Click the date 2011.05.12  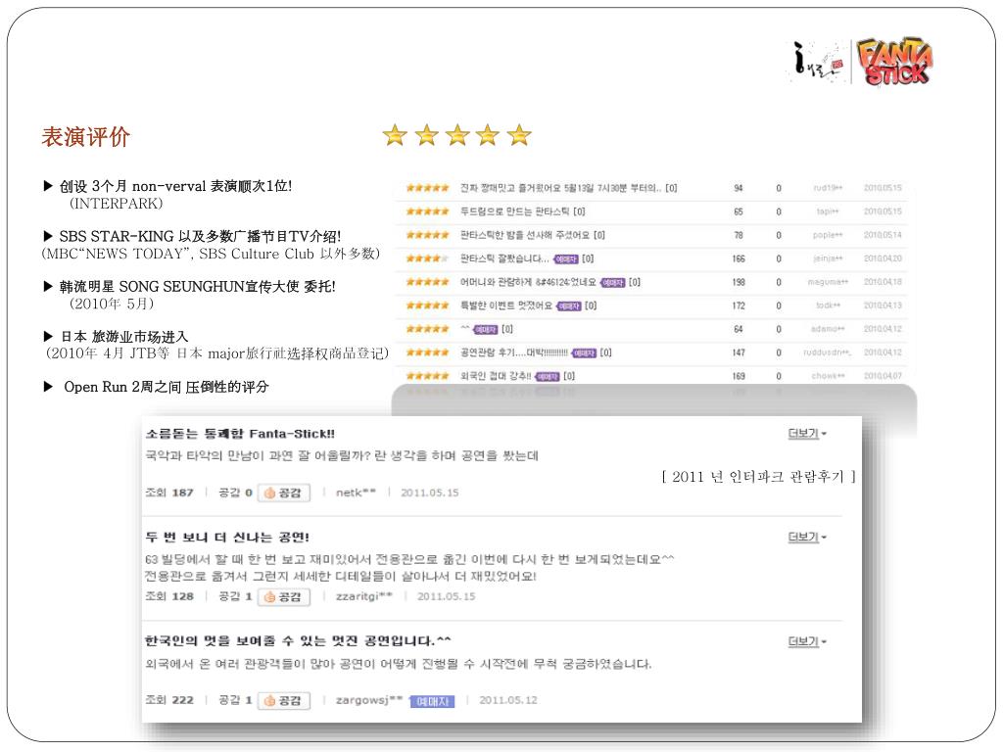point(508,700)
